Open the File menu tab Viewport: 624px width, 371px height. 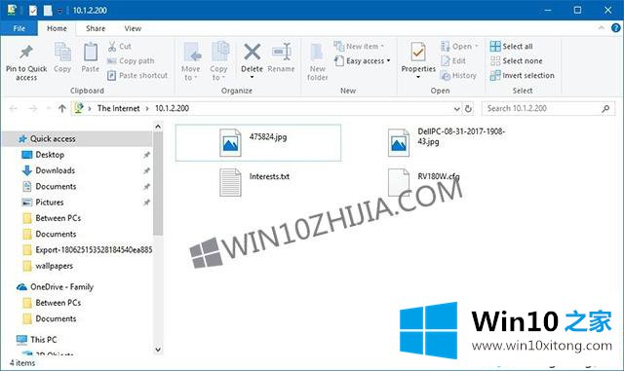point(19,28)
